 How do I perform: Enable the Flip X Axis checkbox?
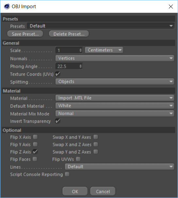click(x=35, y=137)
